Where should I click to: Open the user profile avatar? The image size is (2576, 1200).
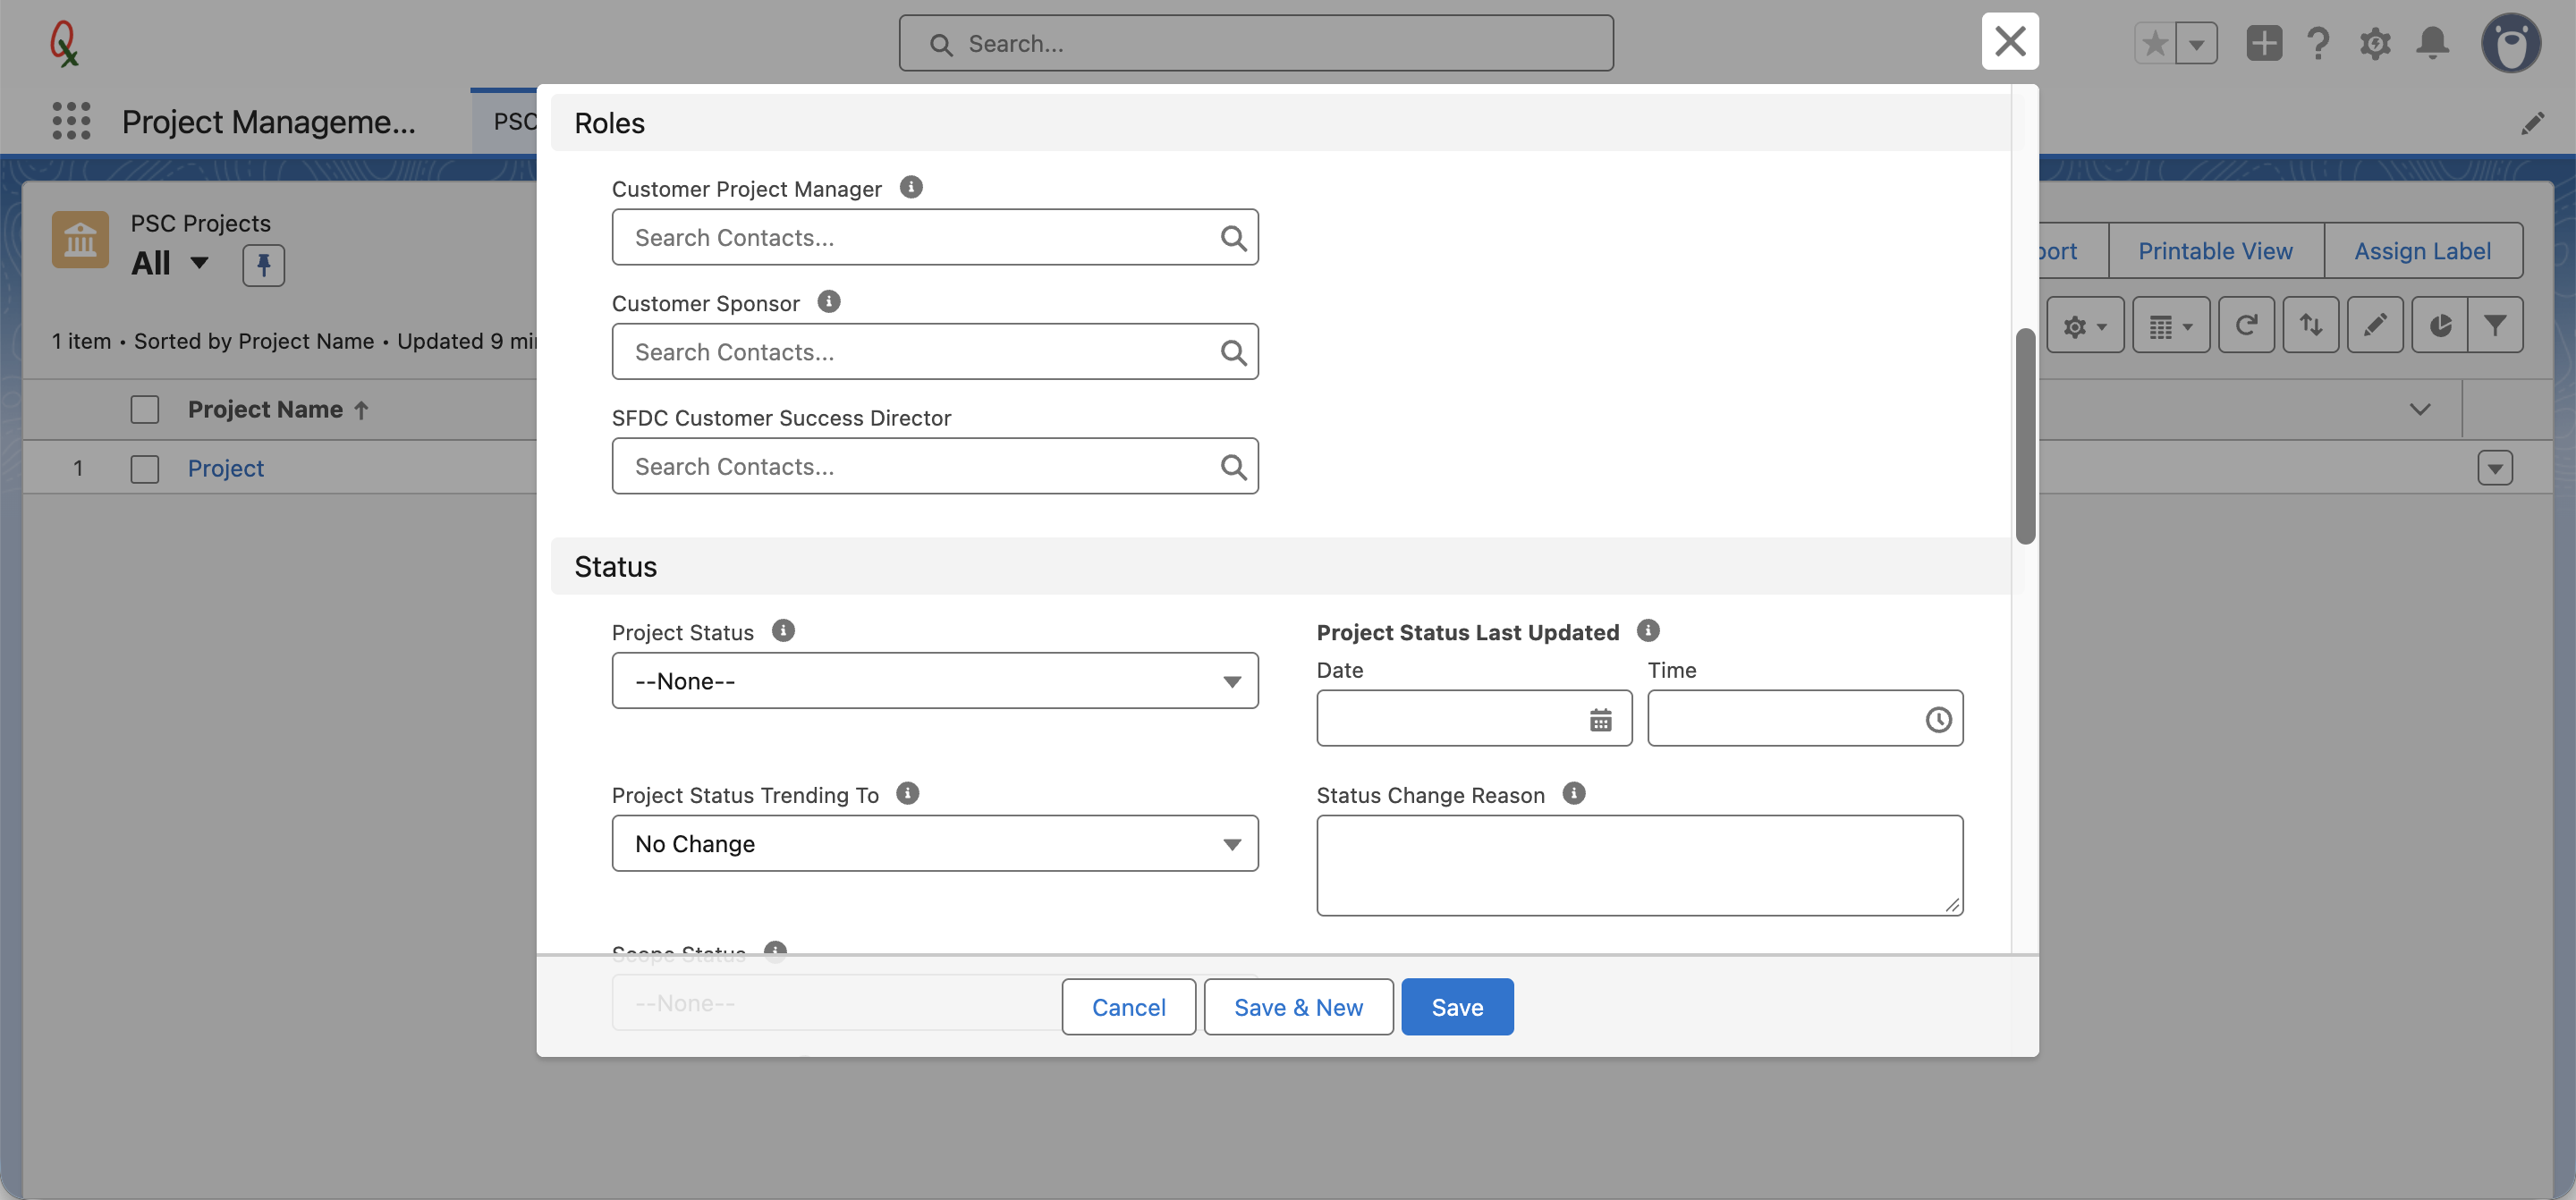[x=2511, y=43]
